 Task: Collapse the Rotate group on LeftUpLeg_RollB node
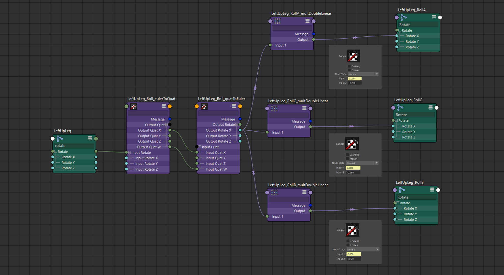point(398,203)
